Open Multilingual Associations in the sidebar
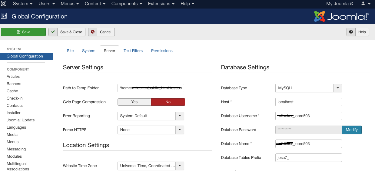 (x=18, y=166)
